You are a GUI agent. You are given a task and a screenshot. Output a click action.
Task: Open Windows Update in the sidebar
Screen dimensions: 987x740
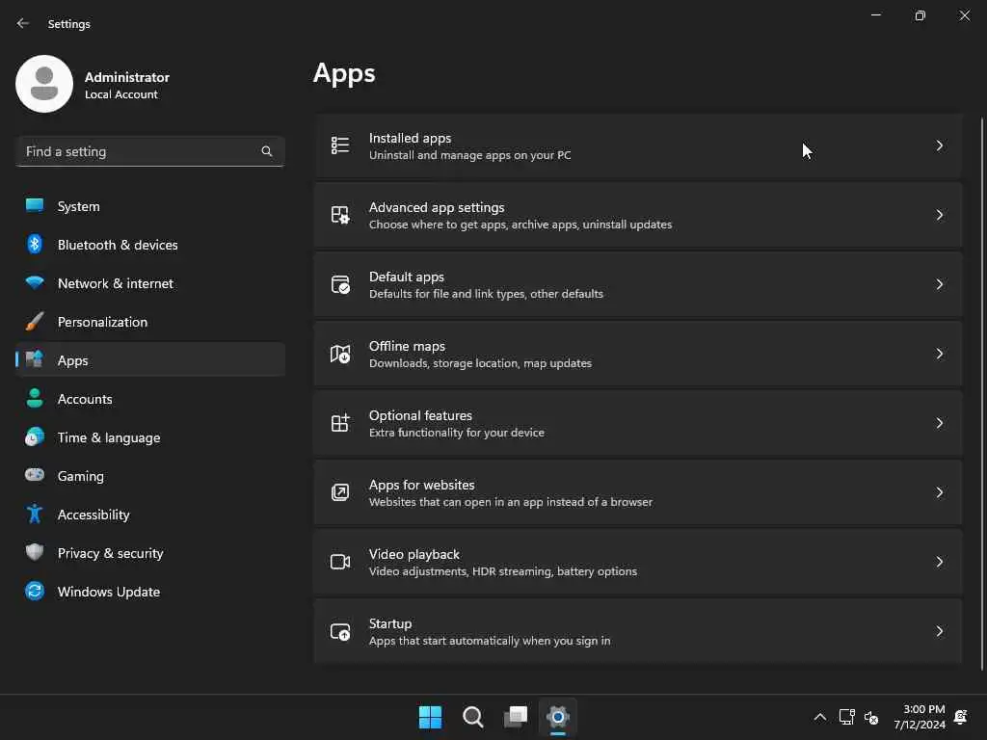(x=108, y=592)
